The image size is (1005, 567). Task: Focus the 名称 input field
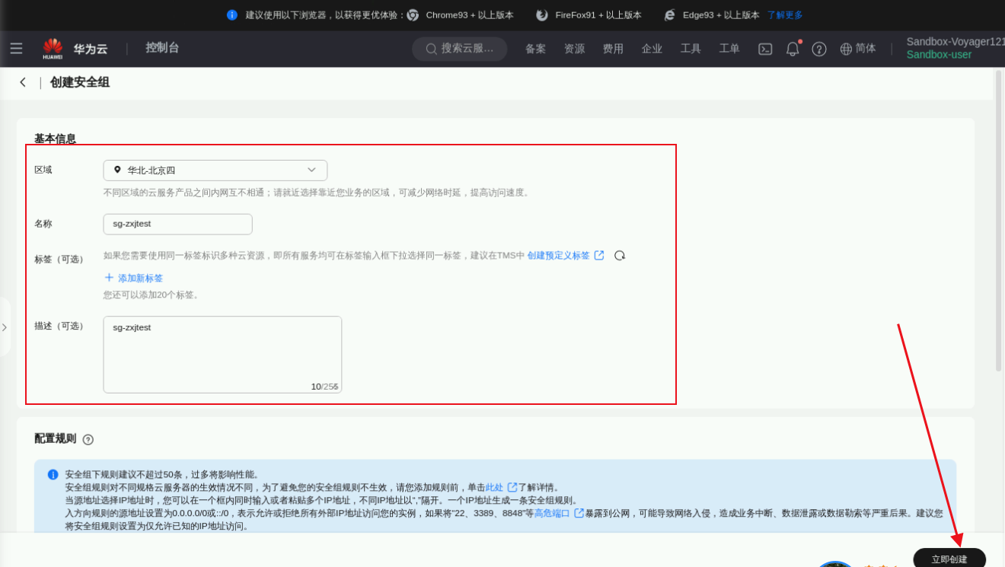point(177,224)
